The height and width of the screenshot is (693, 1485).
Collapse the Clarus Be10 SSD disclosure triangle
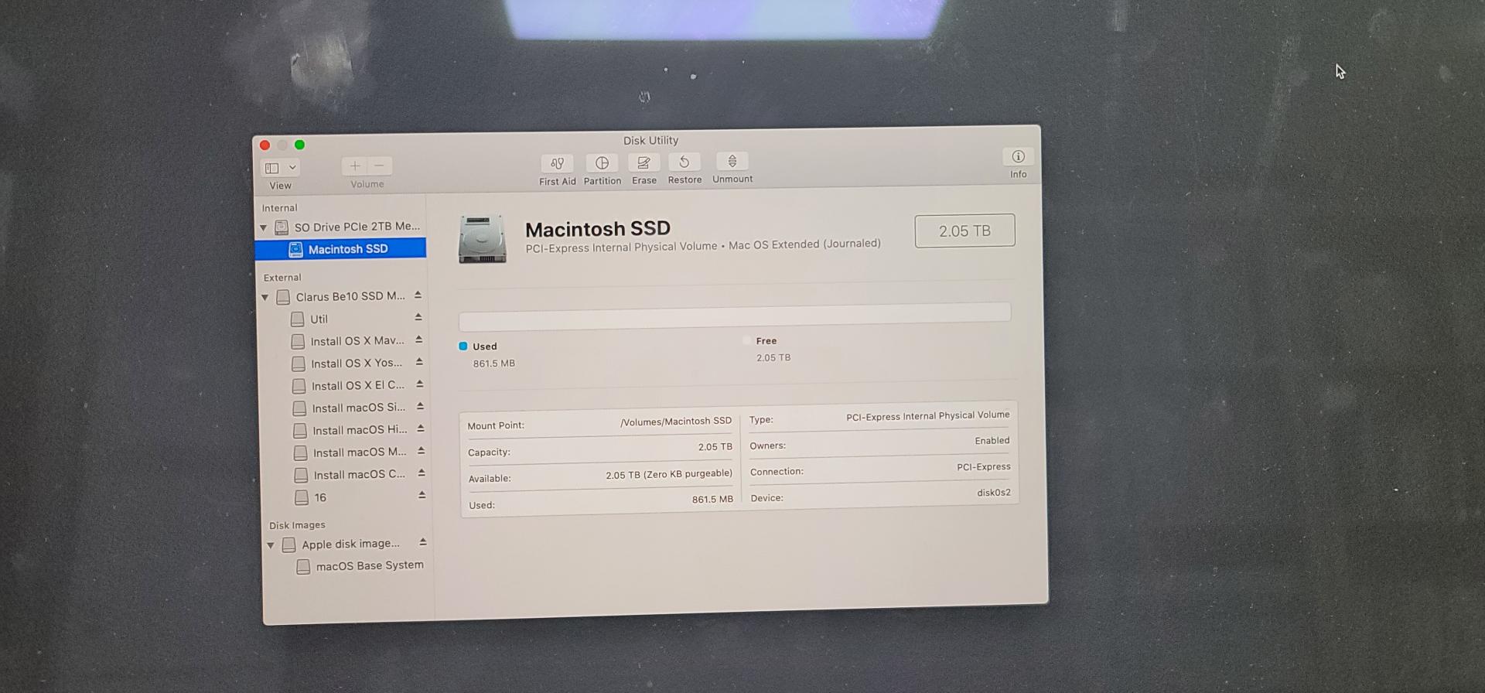(x=265, y=297)
